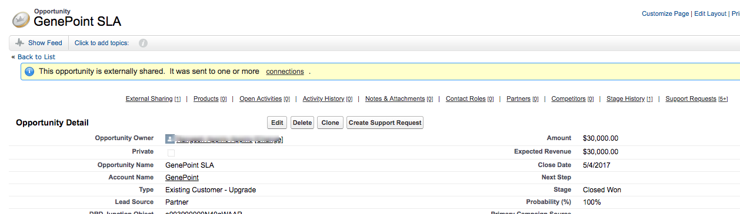Click Create Support Request button
740x214 pixels.
point(385,123)
